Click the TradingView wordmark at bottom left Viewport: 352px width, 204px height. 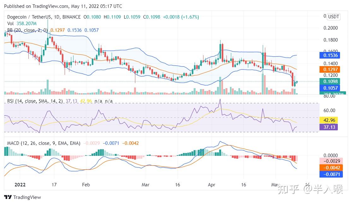(x=27, y=197)
